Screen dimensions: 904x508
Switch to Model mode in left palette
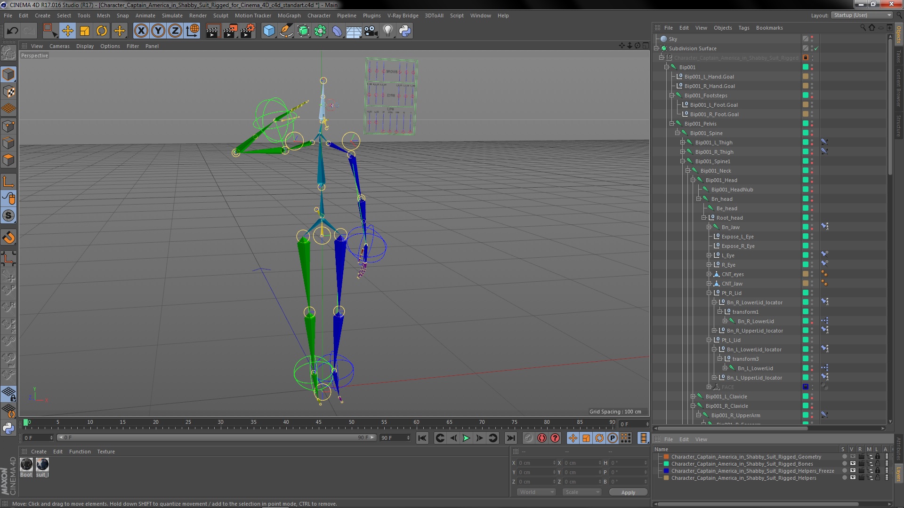[x=8, y=74]
